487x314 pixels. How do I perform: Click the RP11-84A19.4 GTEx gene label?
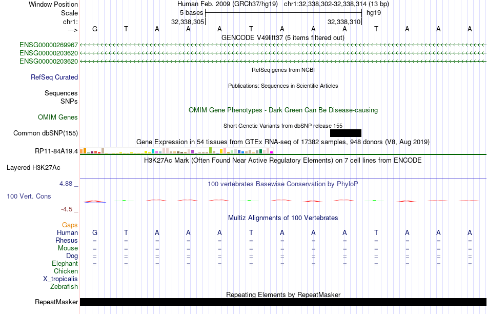click(x=56, y=151)
